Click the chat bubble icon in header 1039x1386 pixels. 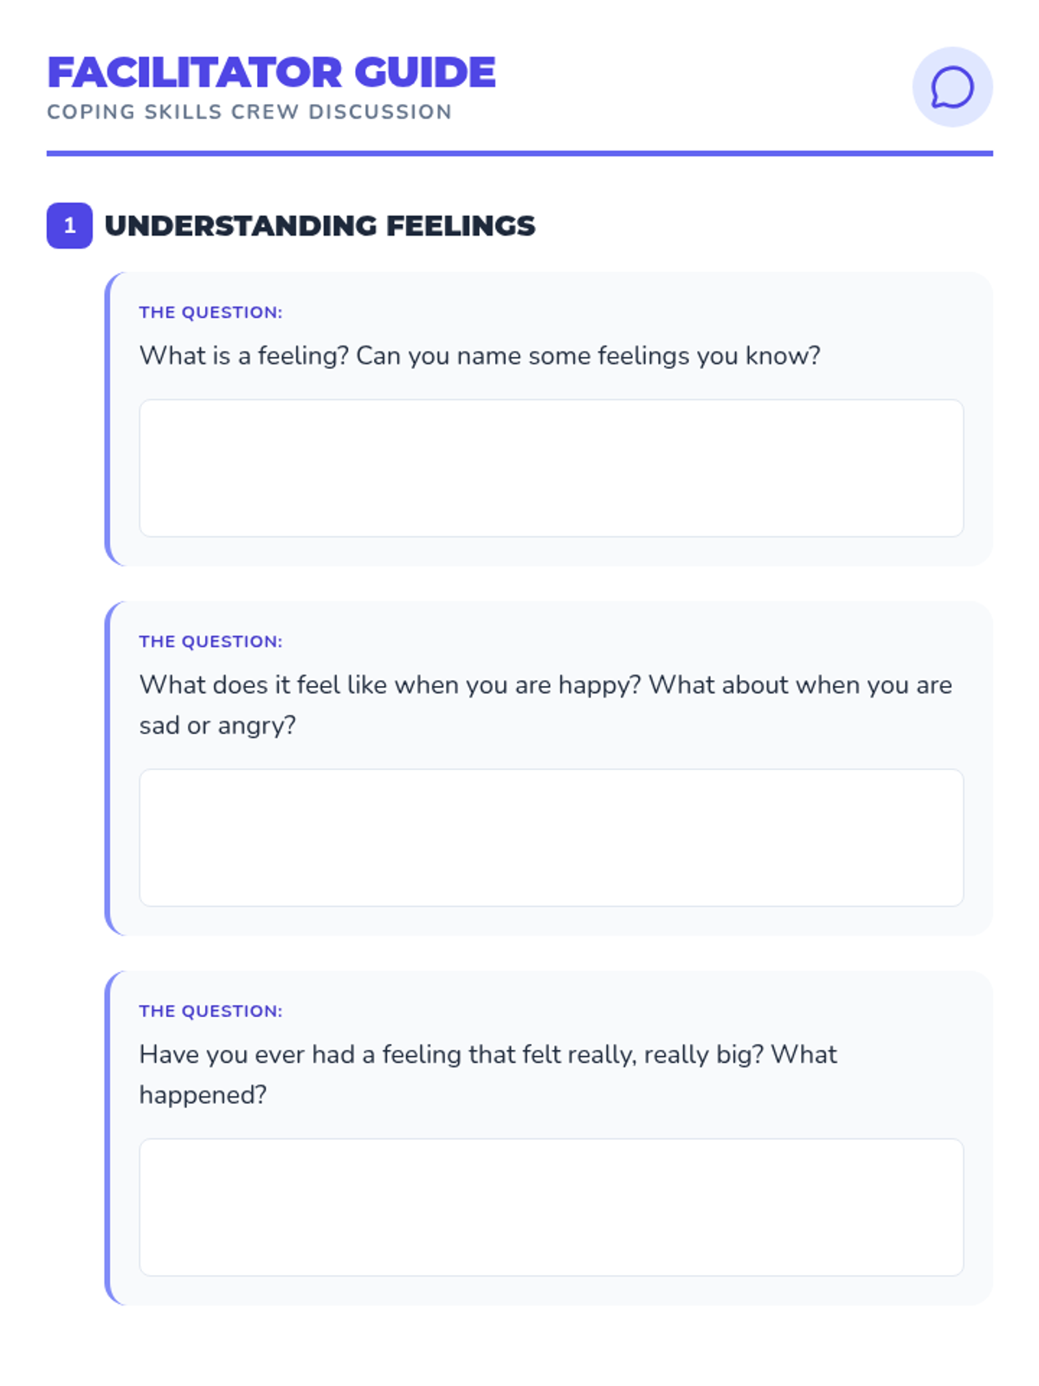pos(952,87)
